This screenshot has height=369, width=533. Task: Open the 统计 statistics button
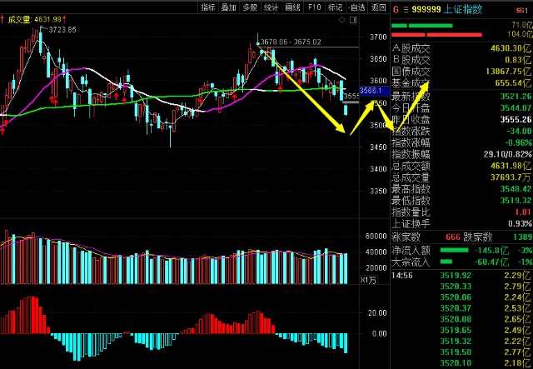(x=271, y=7)
